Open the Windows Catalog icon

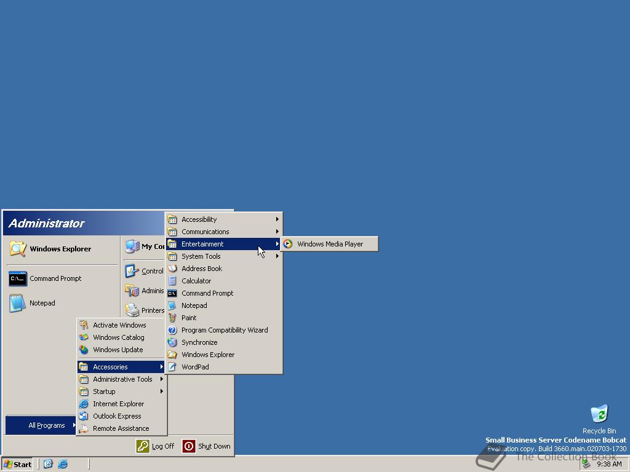[x=84, y=337]
